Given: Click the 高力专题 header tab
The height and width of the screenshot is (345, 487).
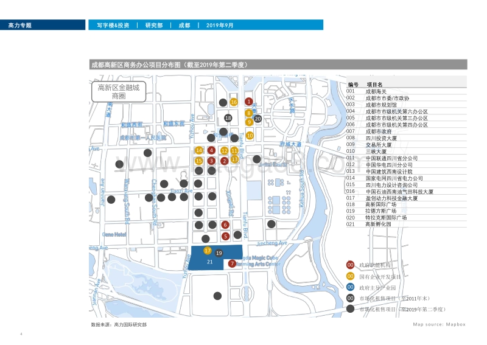Looking at the screenshot, I should (43, 25).
